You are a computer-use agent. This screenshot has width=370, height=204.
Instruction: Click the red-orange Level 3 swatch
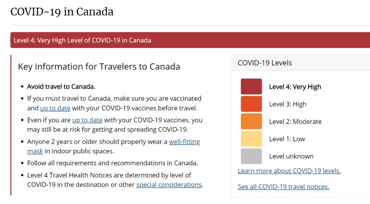tap(251, 104)
